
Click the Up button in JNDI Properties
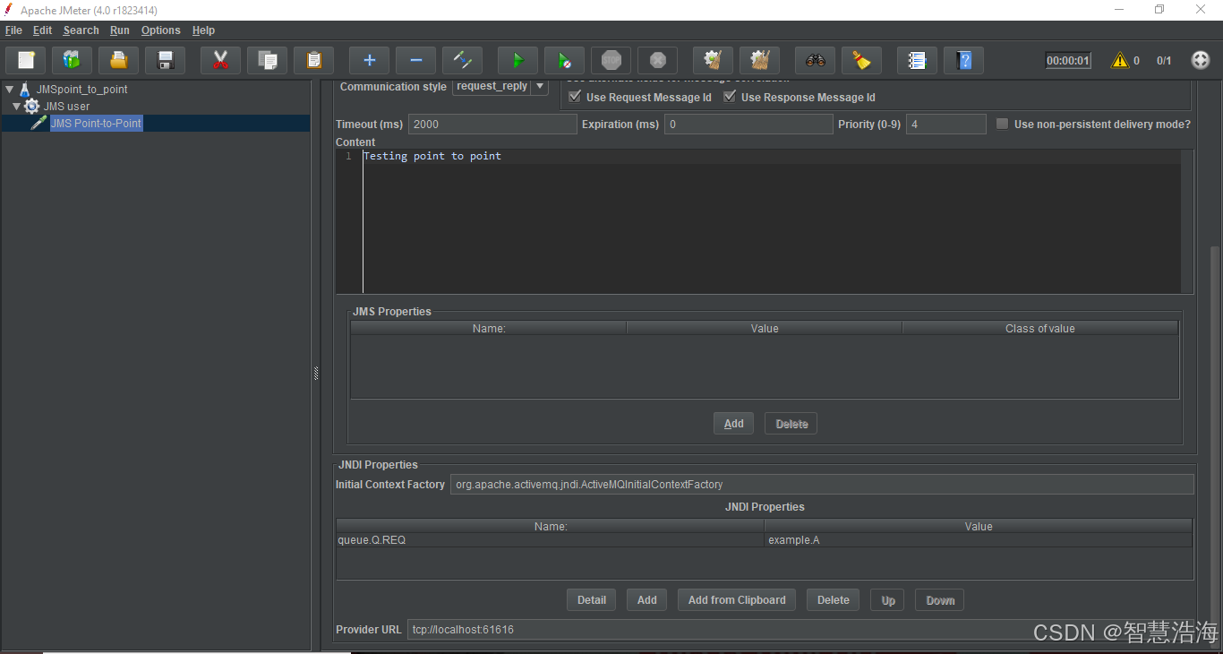(887, 600)
